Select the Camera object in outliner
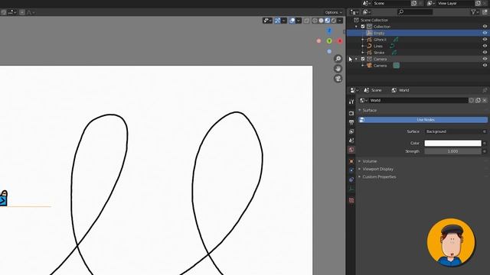This screenshot has height=275, width=490. [380, 66]
